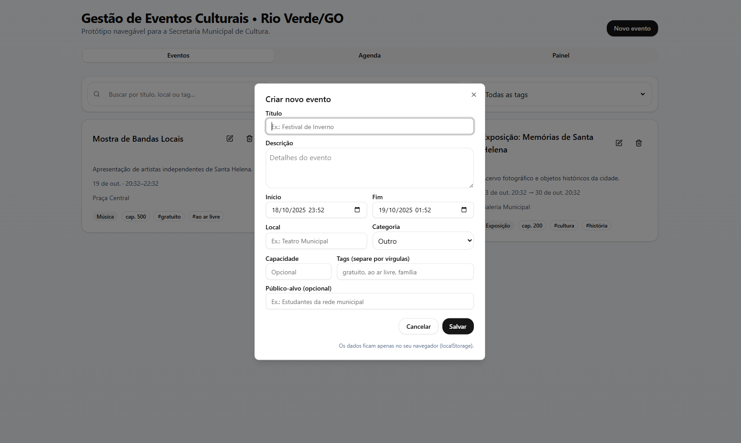
Task: Delete the Mostra de Bandas Locais event
Action: pyautogui.click(x=249, y=139)
